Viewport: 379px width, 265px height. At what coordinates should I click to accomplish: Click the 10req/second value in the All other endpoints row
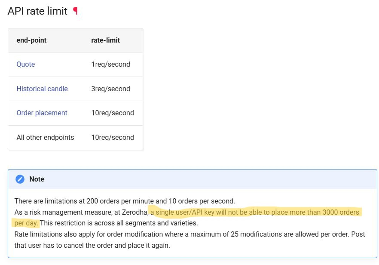coord(112,137)
